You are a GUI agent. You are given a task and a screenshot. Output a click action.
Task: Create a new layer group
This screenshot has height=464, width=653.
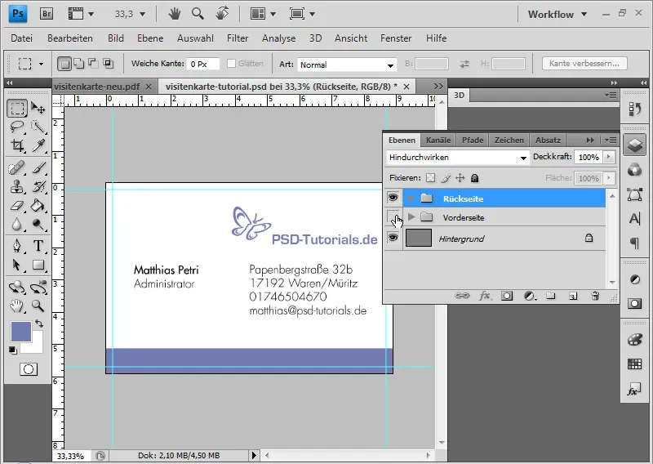click(551, 296)
